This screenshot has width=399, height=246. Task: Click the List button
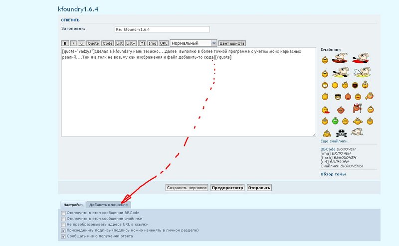coord(119,43)
